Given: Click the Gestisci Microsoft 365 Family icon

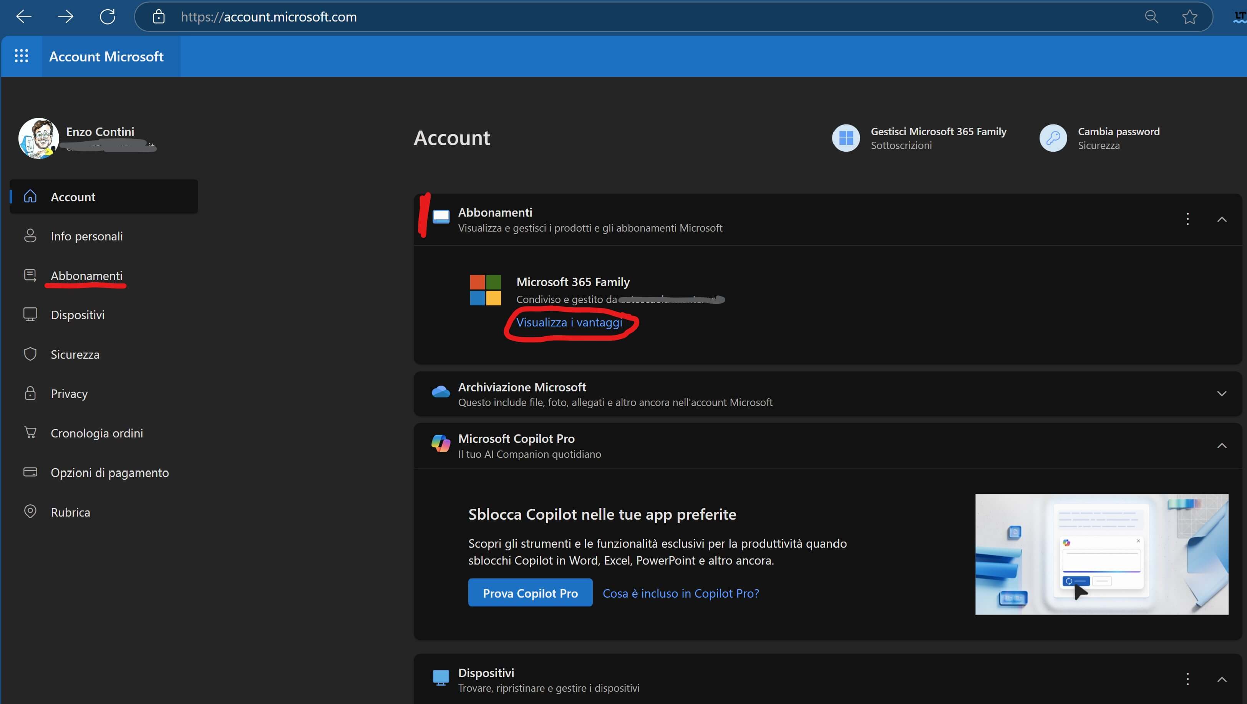Looking at the screenshot, I should pyautogui.click(x=846, y=138).
